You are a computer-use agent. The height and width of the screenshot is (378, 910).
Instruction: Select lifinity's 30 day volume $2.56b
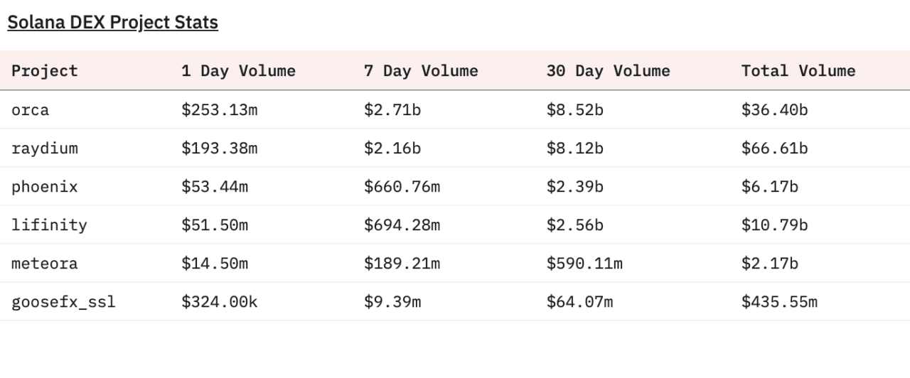[574, 225]
